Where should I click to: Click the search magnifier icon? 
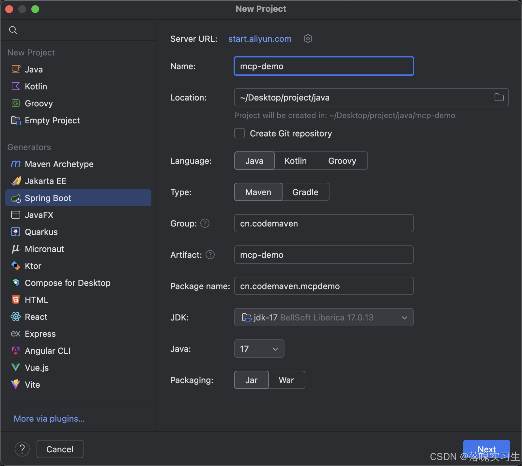(13, 30)
